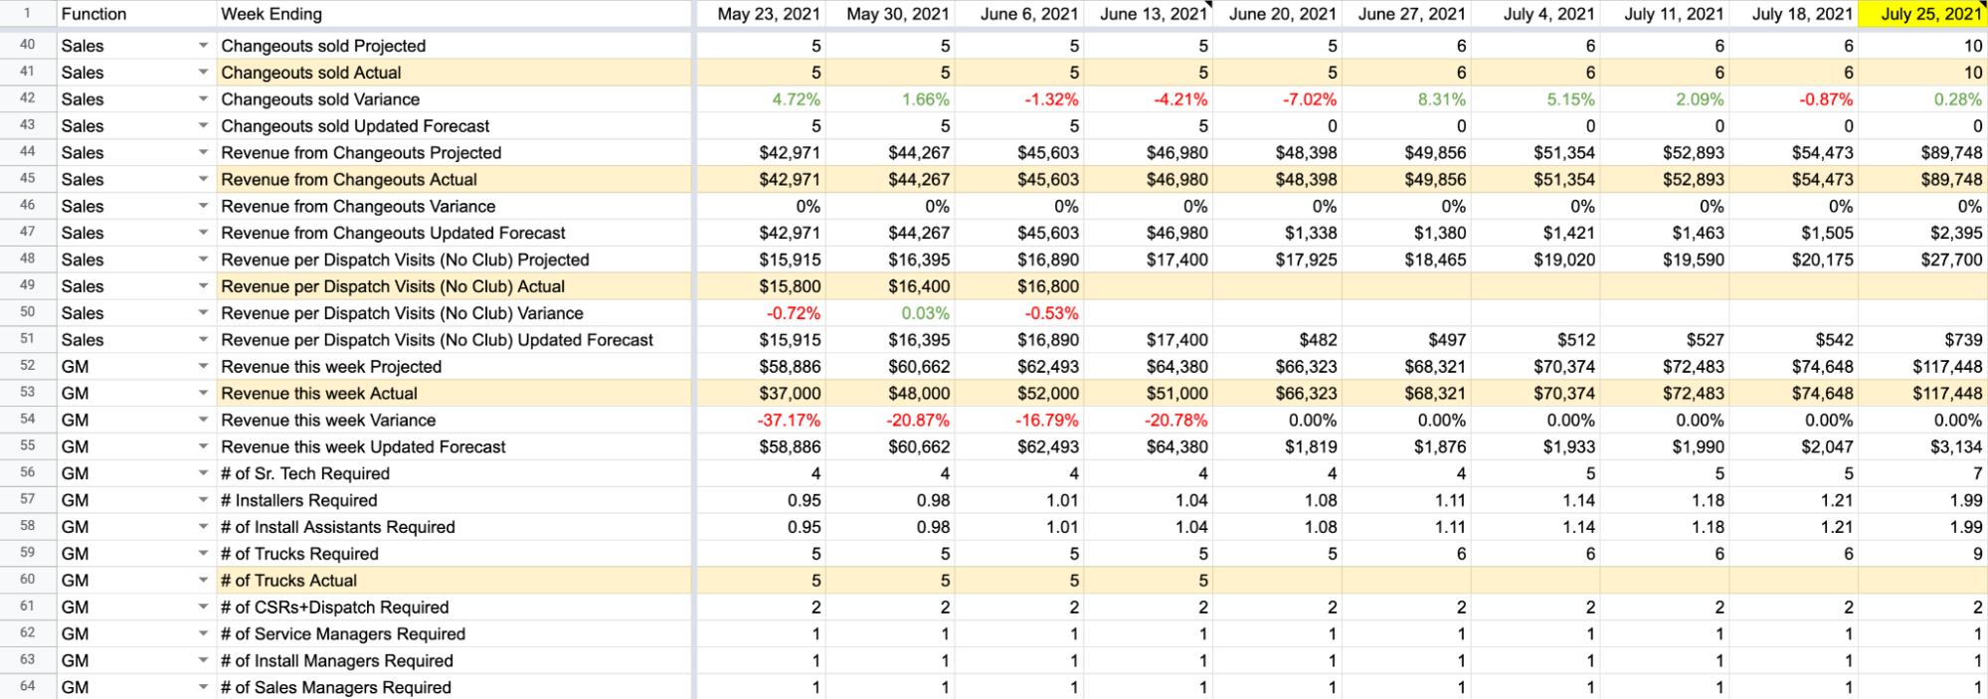Viewport: 1988px width, 699px height.
Task: Open the Function dropdown in row 45
Action: pyautogui.click(x=203, y=180)
